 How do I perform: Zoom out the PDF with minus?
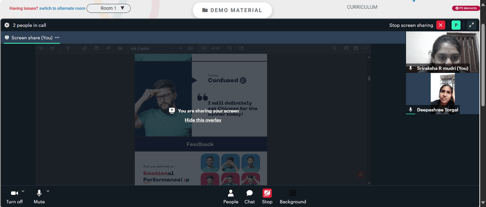172,48
